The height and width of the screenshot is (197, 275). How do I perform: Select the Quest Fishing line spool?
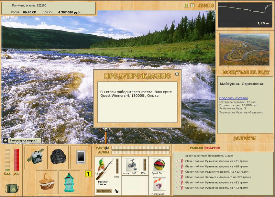(x=159, y=165)
